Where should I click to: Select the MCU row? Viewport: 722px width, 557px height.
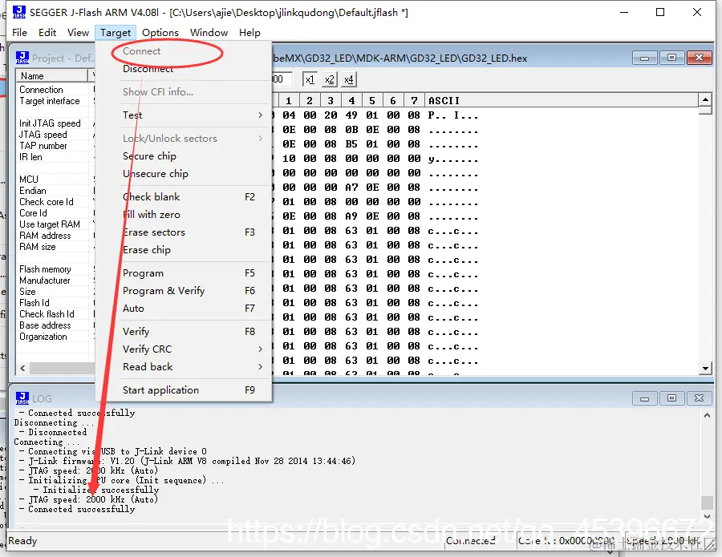(x=55, y=180)
